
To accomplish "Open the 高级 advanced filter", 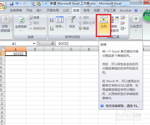I will click(84, 28).
